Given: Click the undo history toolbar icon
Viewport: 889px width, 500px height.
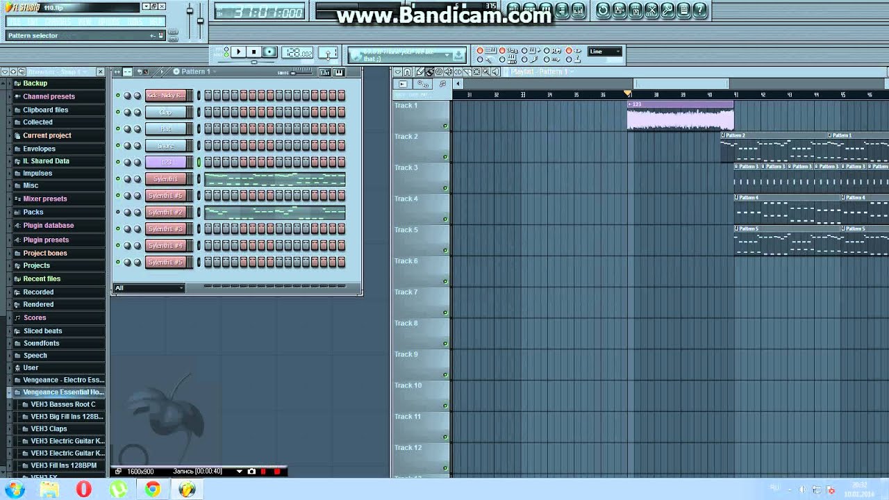Looking at the screenshot, I should click(x=603, y=10).
